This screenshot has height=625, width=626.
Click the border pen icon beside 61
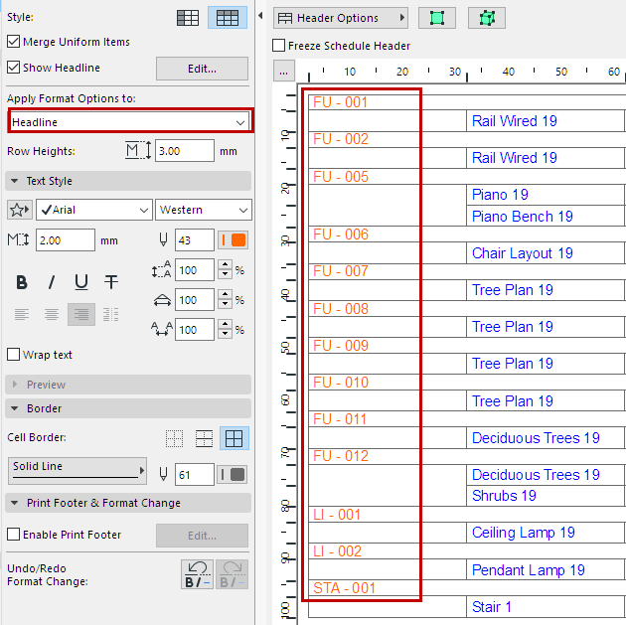(163, 475)
